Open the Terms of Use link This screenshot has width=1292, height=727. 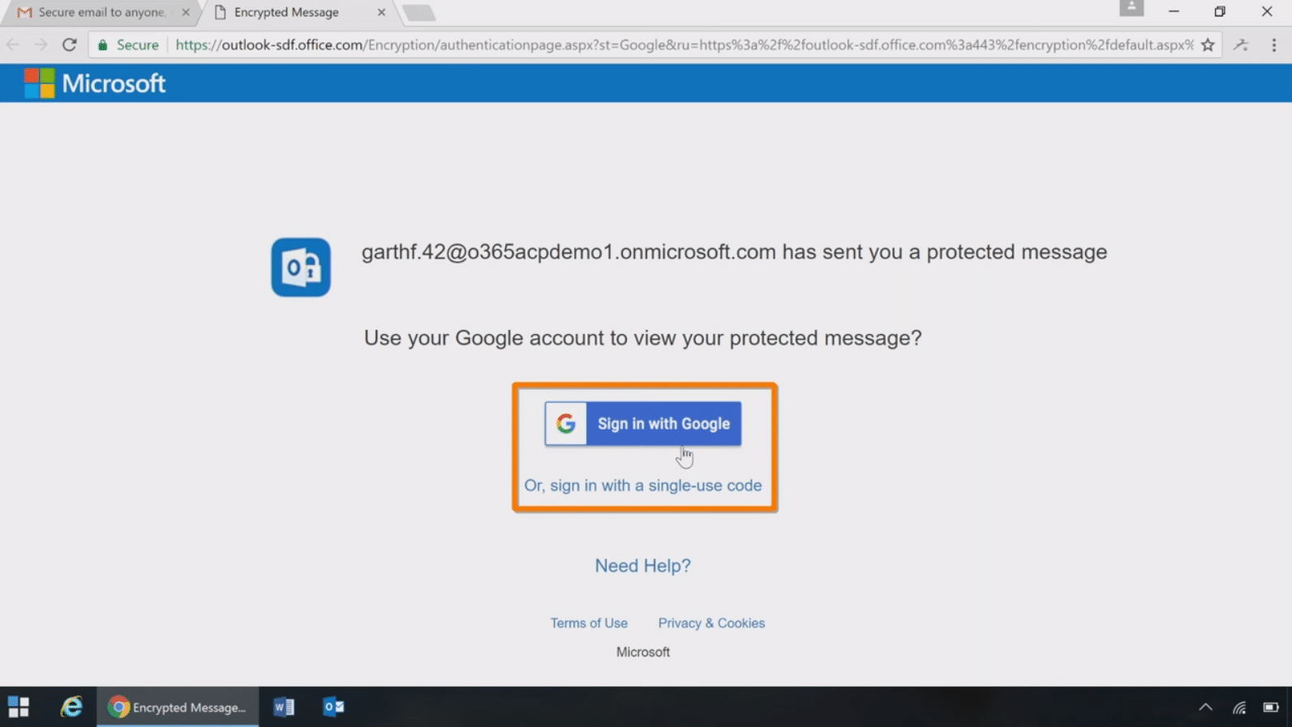tap(589, 623)
